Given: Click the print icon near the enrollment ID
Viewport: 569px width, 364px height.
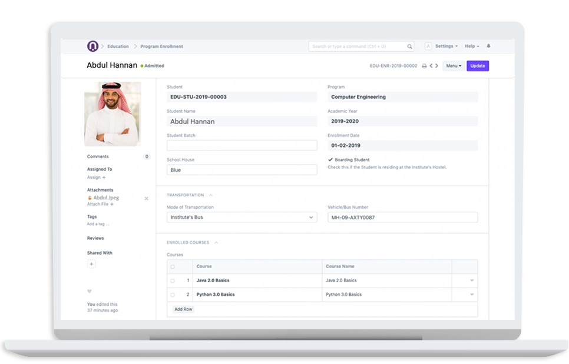Looking at the screenshot, I should click(x=424, y=66).
